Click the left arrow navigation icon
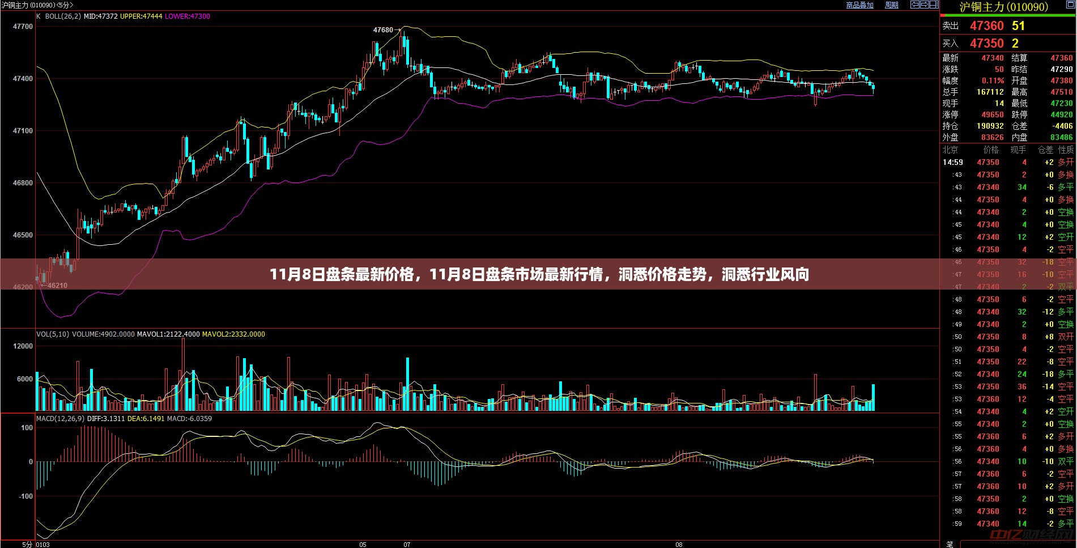Viewport: 1077px width, 548px height. 914,5
